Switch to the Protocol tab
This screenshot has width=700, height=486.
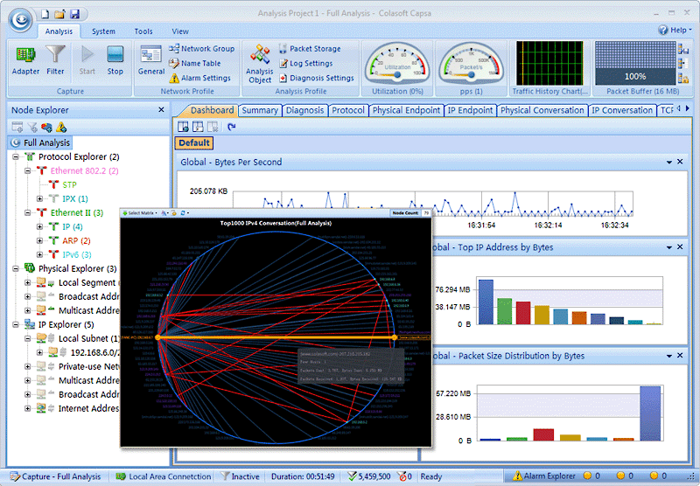(x=348, y=111)
